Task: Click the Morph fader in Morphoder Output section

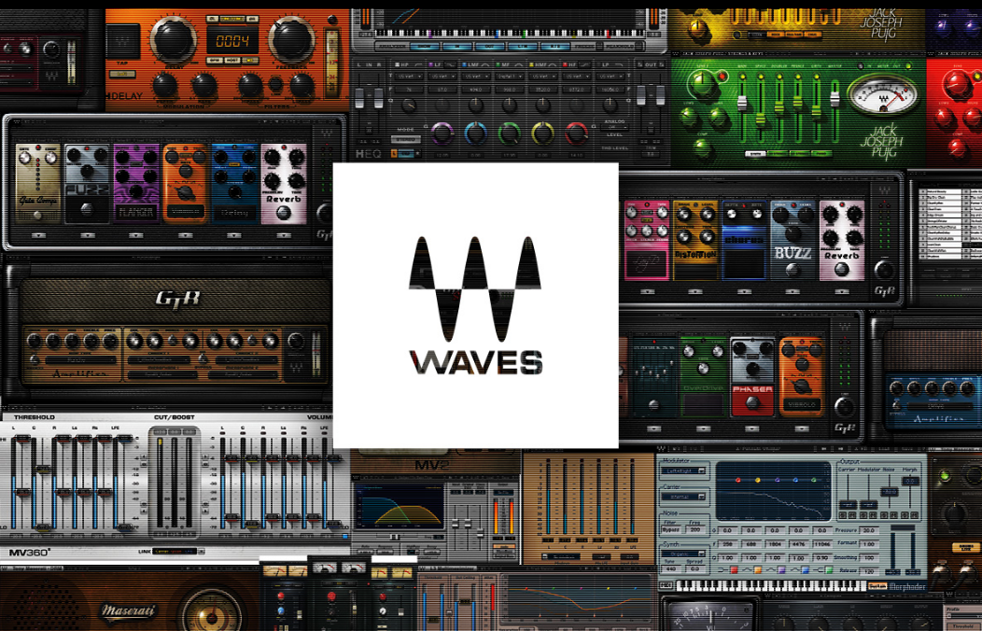Action: (x=910, y=481)
